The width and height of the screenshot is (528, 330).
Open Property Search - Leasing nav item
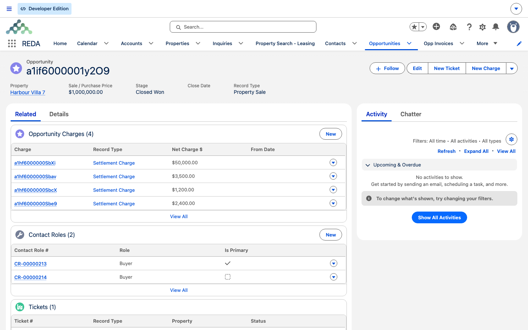[x=285, y=43]
